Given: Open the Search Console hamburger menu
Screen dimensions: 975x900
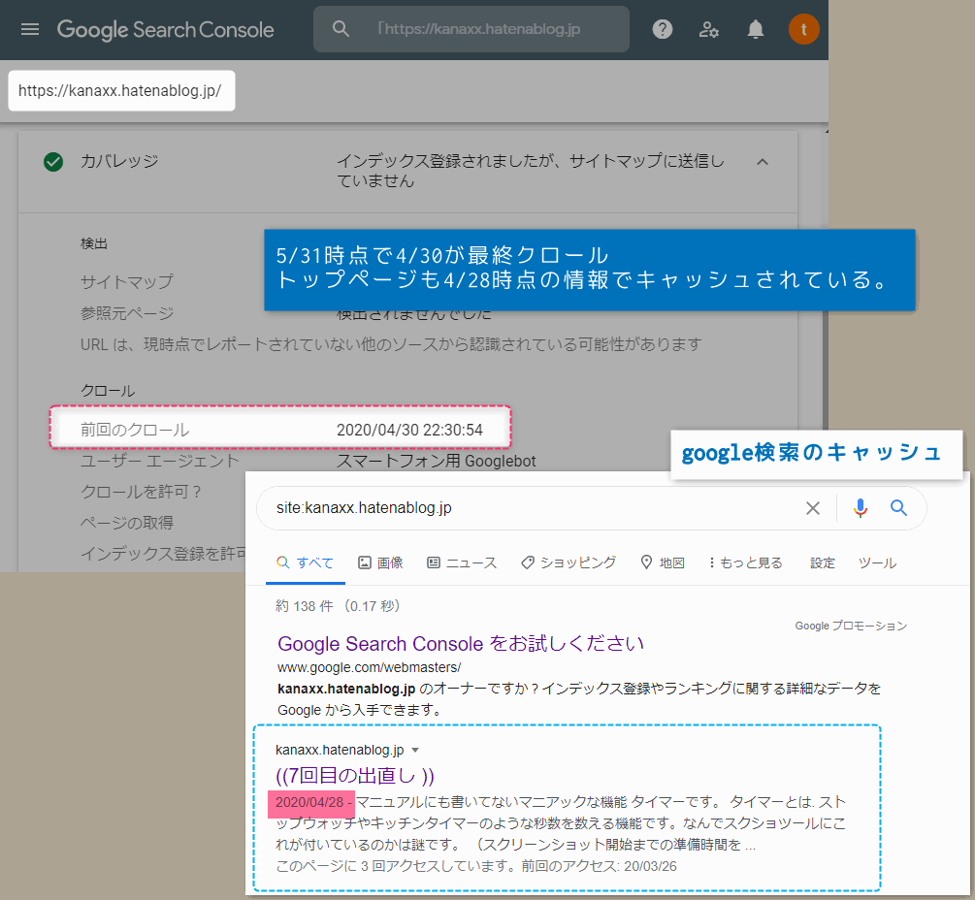Looking at the screenshot, I should click(x=30, y=29).
